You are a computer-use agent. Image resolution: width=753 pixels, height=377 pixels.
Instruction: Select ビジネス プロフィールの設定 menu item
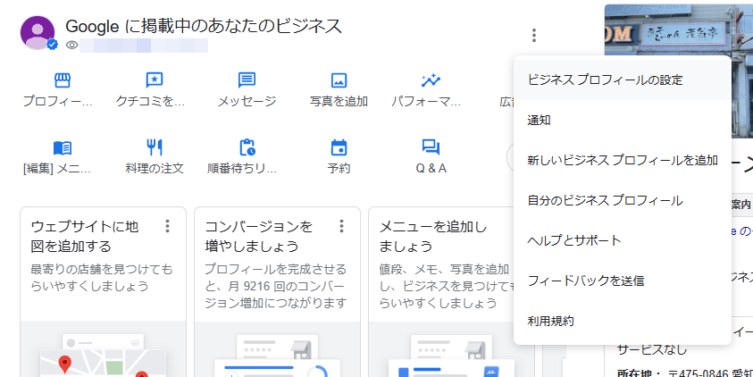605,80
